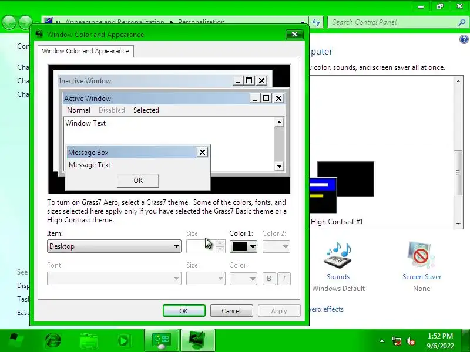Click network status tray icon
470x352 pixels.
pos(396,341)
